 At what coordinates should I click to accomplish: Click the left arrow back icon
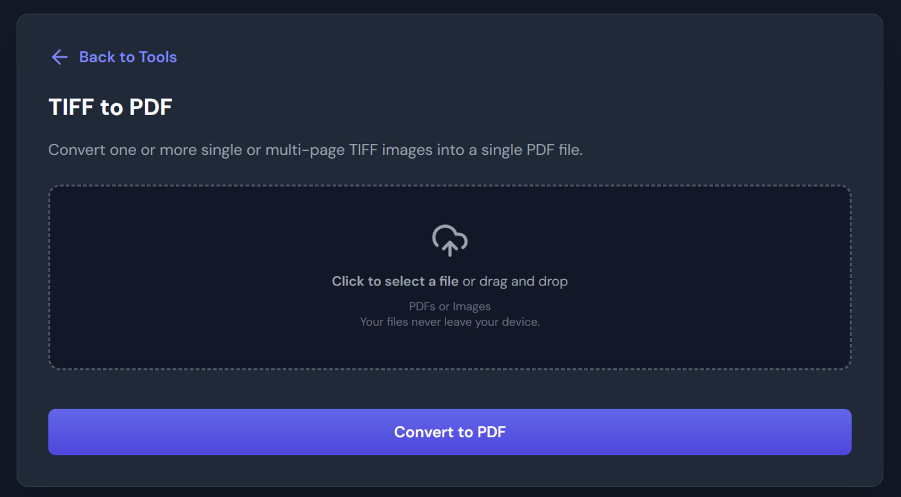coord(59,57)
